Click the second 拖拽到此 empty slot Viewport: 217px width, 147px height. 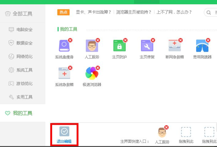(209, 132)
